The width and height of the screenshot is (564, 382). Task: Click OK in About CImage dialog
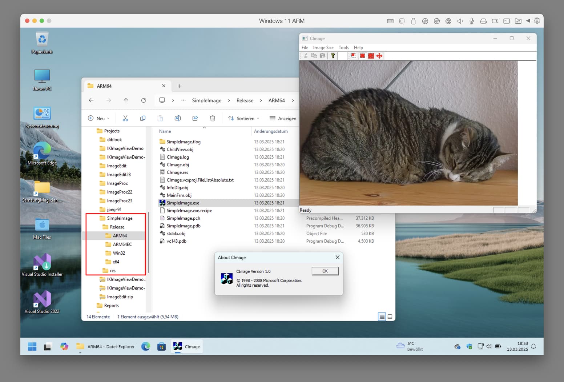[325, 271]
